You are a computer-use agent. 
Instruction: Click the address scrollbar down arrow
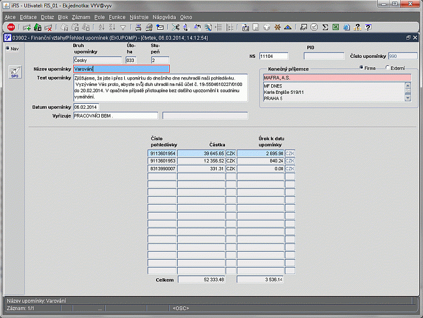coord(408,98)
